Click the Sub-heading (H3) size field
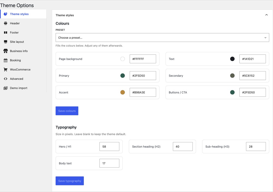Screen dimensions: 273x192 click(x=256, y=147)
